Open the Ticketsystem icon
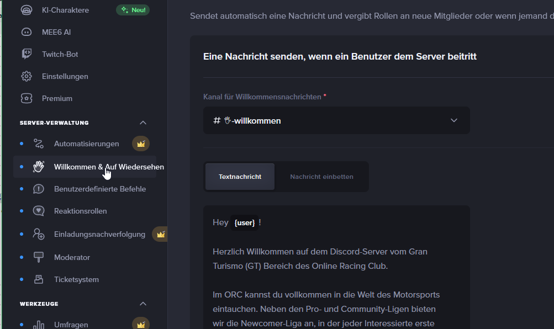Viewport: 554px width, 329px height. tap(38, 279)
